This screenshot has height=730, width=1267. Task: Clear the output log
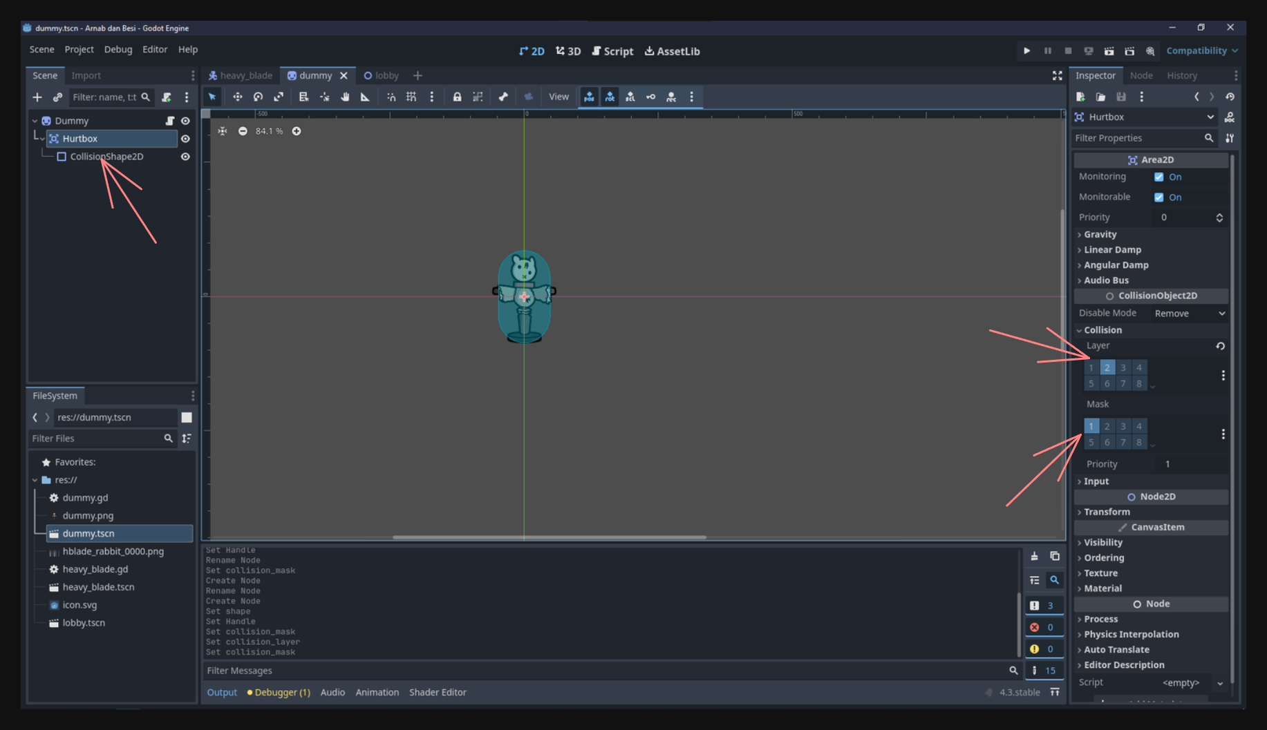point(1034,557)
